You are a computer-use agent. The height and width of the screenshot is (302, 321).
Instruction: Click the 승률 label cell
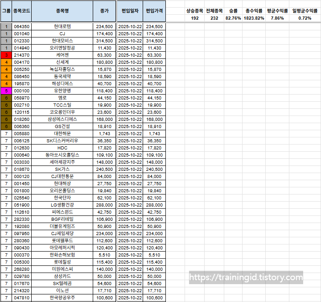[233, 11]
